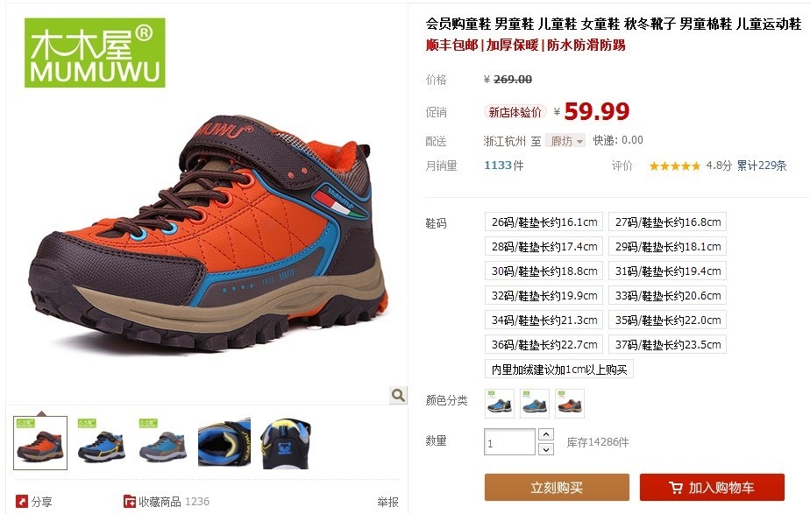Select size 26码/鞋垫长约16.1cm

pyautogui.click(x=544, y=222)
